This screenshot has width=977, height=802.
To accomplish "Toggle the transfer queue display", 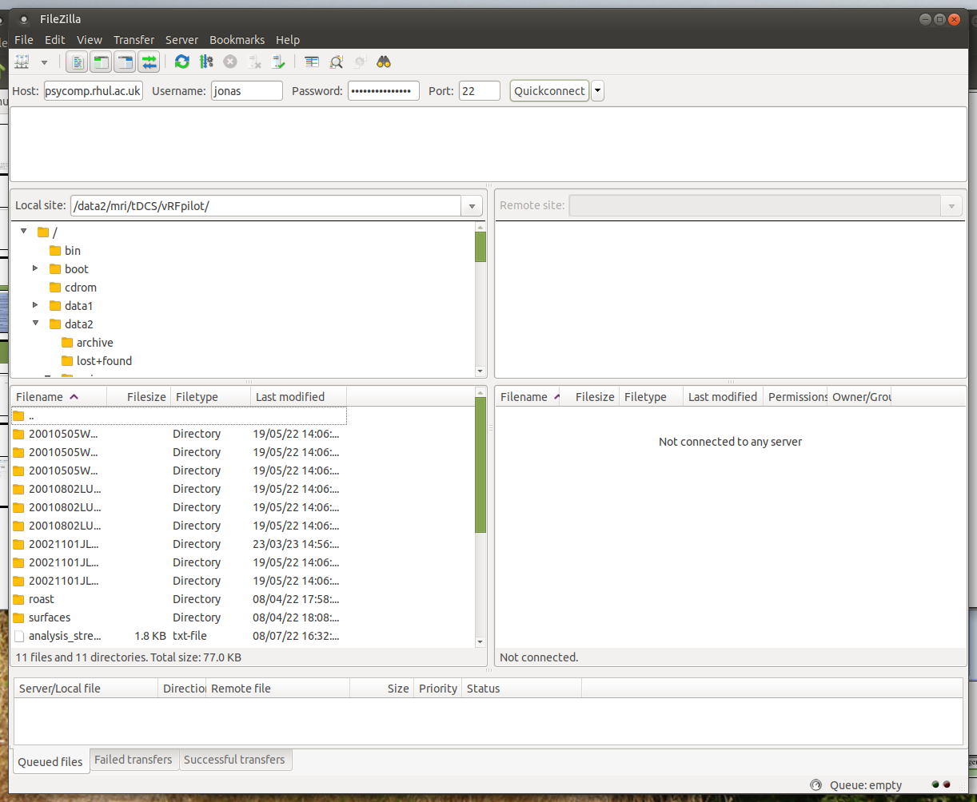I will click(149, 62).
